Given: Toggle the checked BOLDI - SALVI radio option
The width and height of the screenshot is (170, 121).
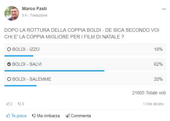Looking at the screenshot, I should coord(9,64).
